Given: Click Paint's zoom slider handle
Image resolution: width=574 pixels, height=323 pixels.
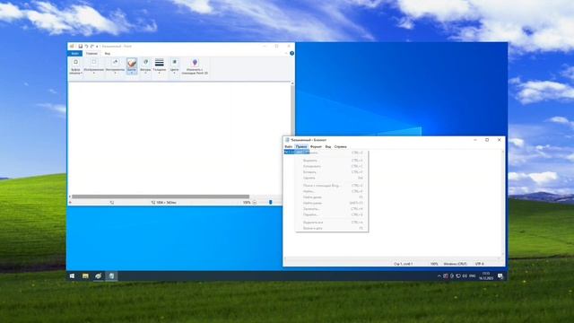Looking at the screenshot, I should [x=271, y=203].
